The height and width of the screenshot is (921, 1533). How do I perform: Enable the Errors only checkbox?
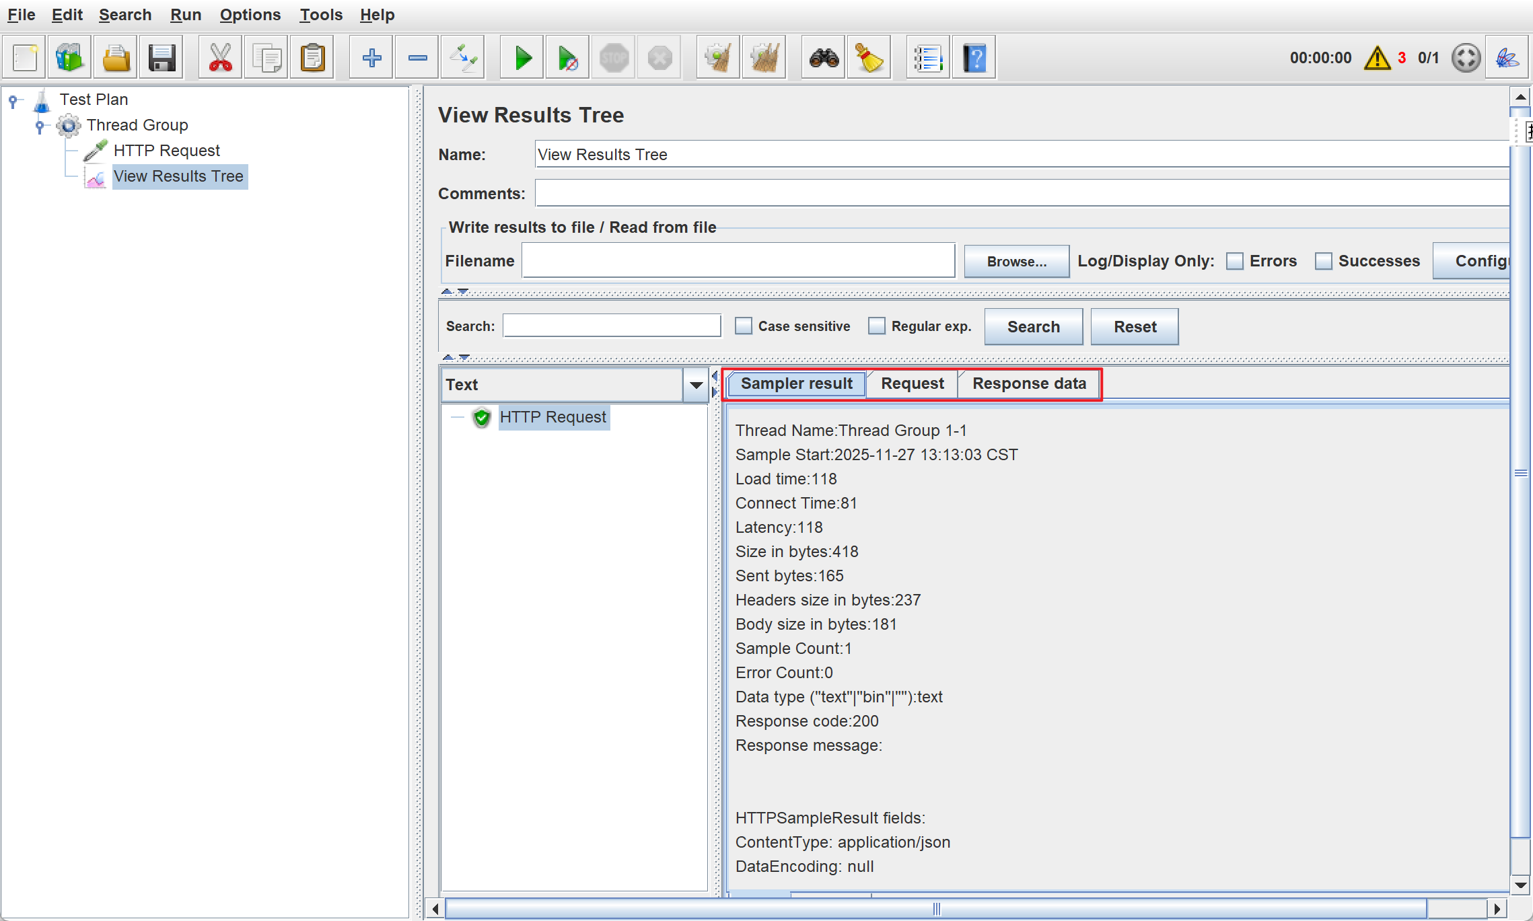[1234, 261]
